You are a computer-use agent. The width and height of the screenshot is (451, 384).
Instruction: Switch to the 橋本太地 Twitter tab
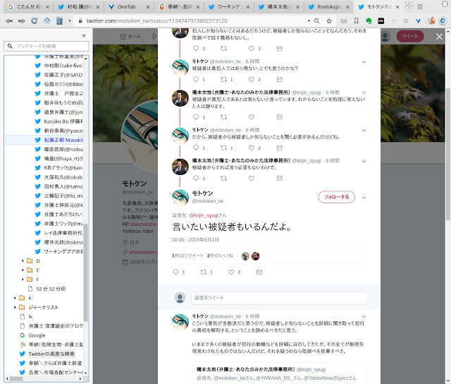pyautogui.click(x=279, y=6)
